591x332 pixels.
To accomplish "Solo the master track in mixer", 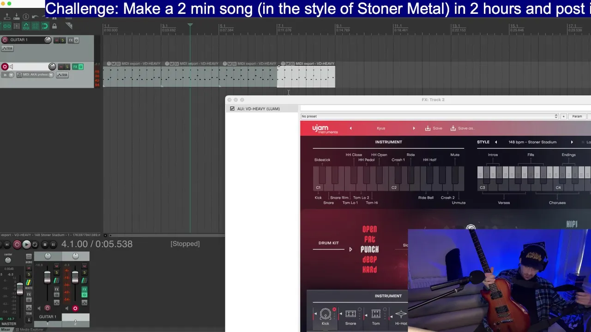I will tap(29, 274).
